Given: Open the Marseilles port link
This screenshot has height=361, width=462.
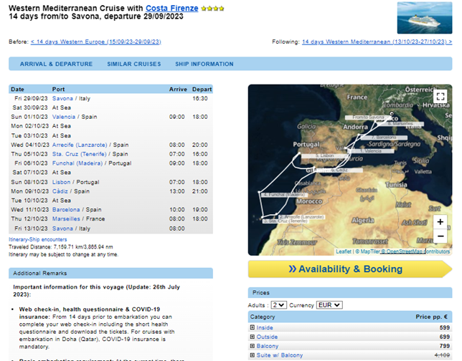Looking at the screenshot, I should (66, 218).
